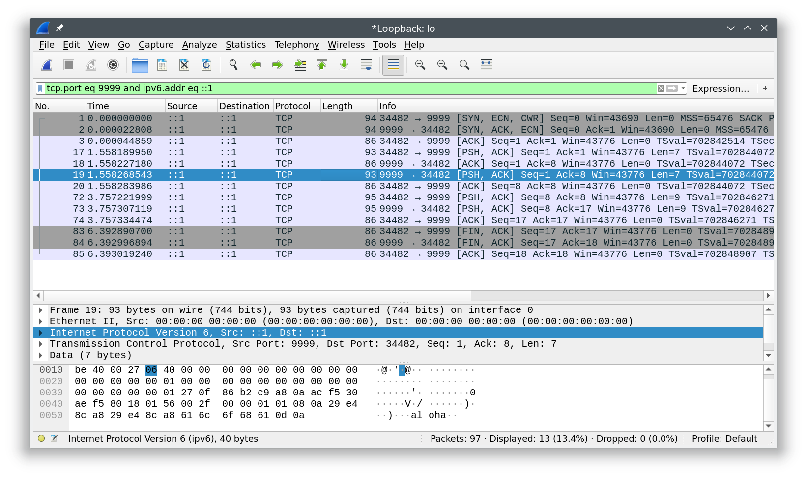Sort by the Source column header
807x478 pixels.
[191, 106]
